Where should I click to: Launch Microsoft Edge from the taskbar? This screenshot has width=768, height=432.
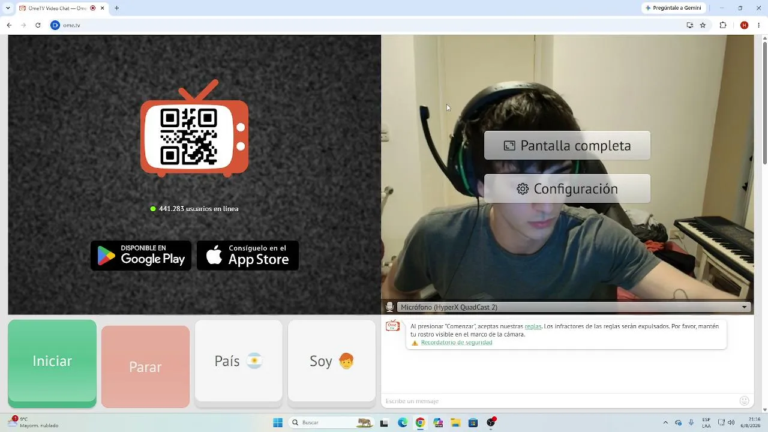click(x=403, y=422)
